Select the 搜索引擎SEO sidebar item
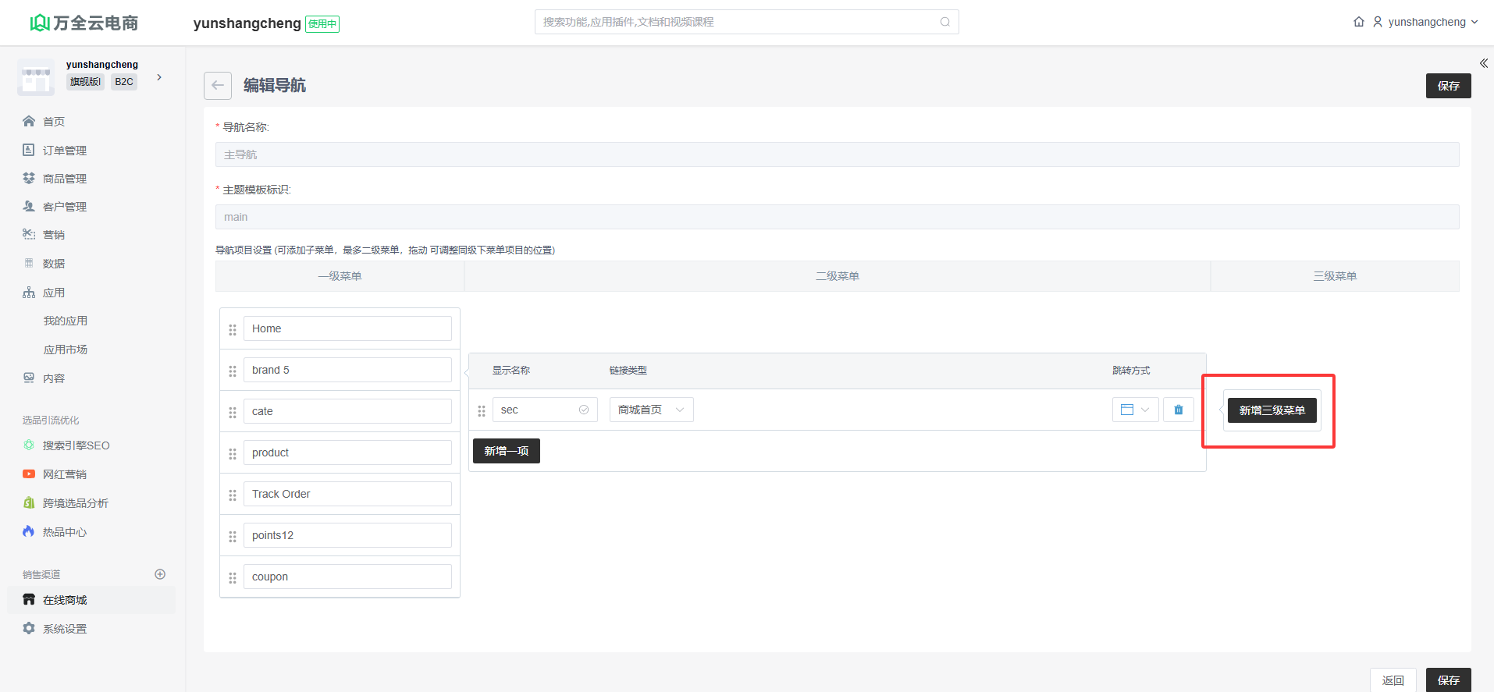Viewport: 1494px width, 692px height. (76, 445)
